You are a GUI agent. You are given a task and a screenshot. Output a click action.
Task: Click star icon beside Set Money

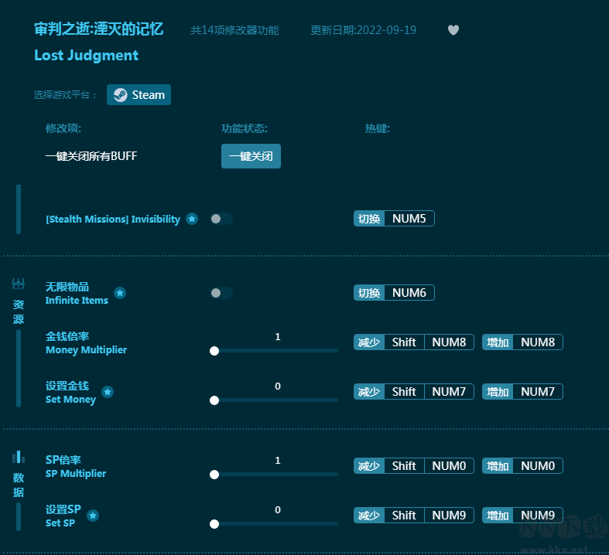108,392
